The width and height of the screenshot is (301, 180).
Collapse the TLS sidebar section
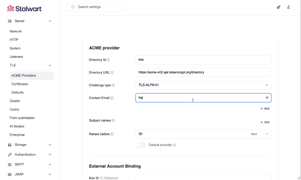(x=50, y=65)
